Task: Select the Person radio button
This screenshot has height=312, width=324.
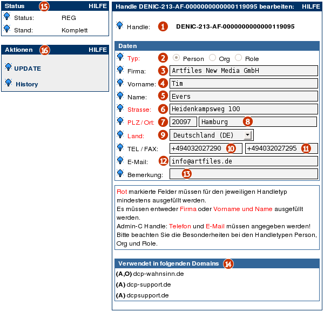Action: 176,58
